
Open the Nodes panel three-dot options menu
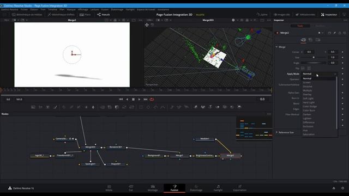pyautogui.click(x=269, y=114)
